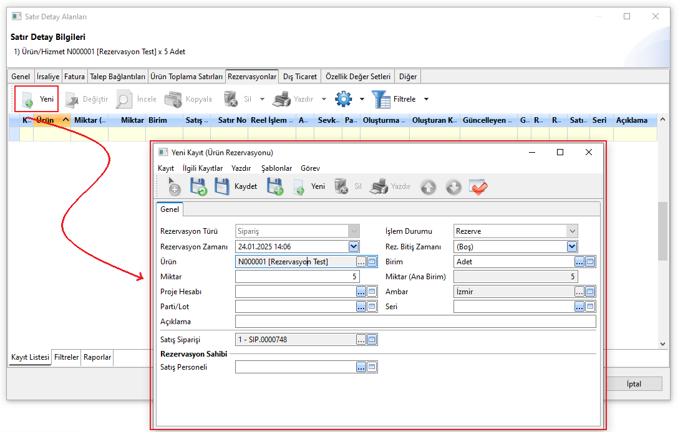Click the save and refresh disk icon
The width and height of the screenshot is (688, 432).
[x=198, y=186]
